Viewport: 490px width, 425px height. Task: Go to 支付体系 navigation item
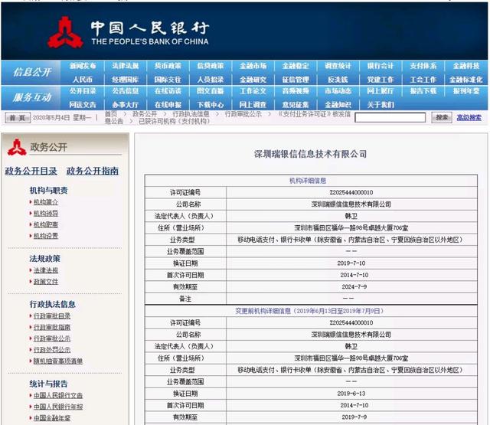click(x=423, y=66)
